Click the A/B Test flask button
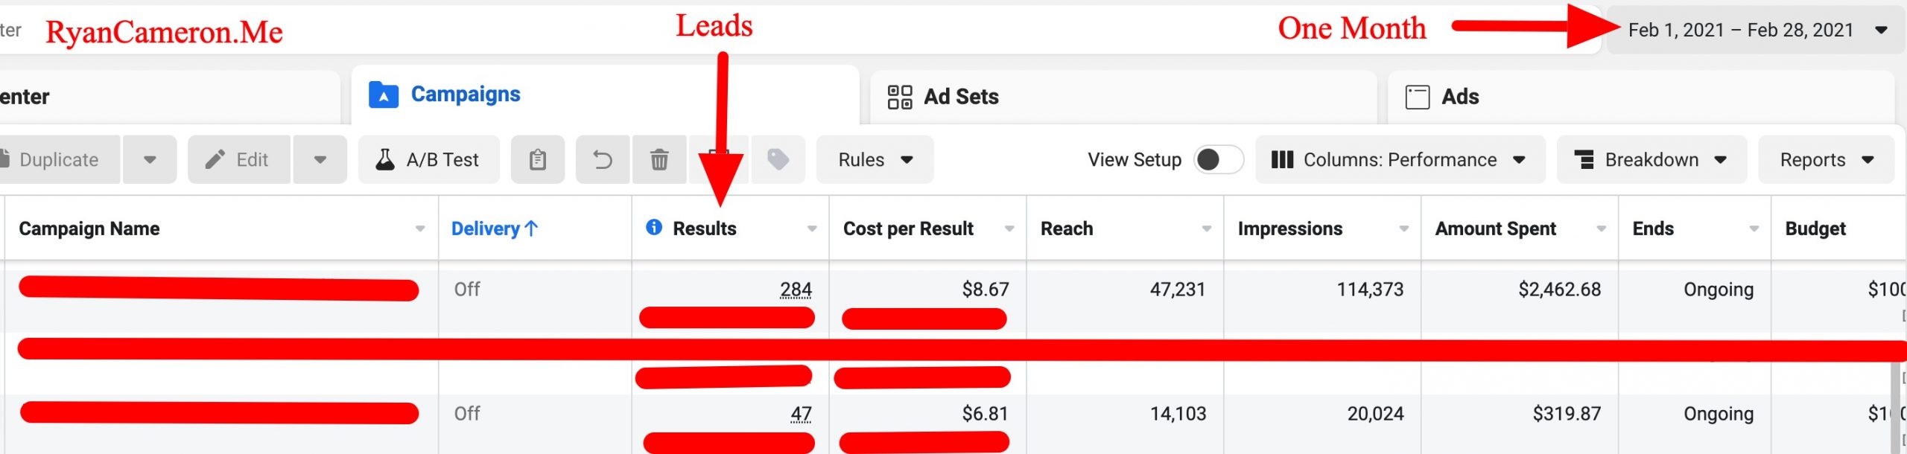Image resolution: width=1907 pixels, height=454 pixels. coord(428,159)
